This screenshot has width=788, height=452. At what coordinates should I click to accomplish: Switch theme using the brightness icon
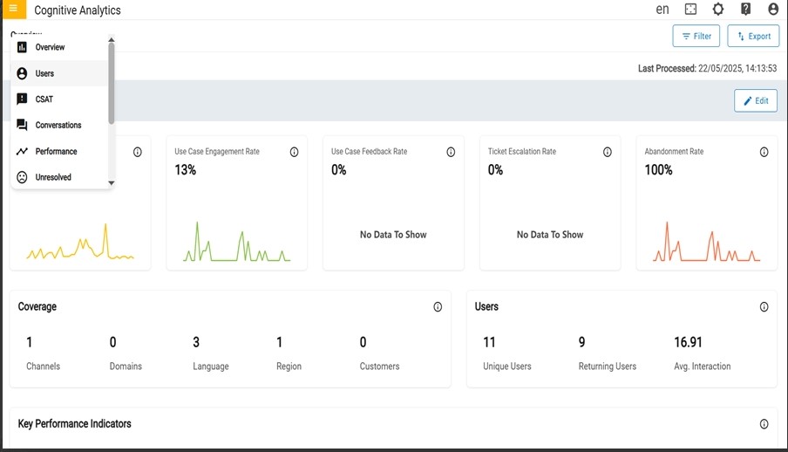coord(718,10)
